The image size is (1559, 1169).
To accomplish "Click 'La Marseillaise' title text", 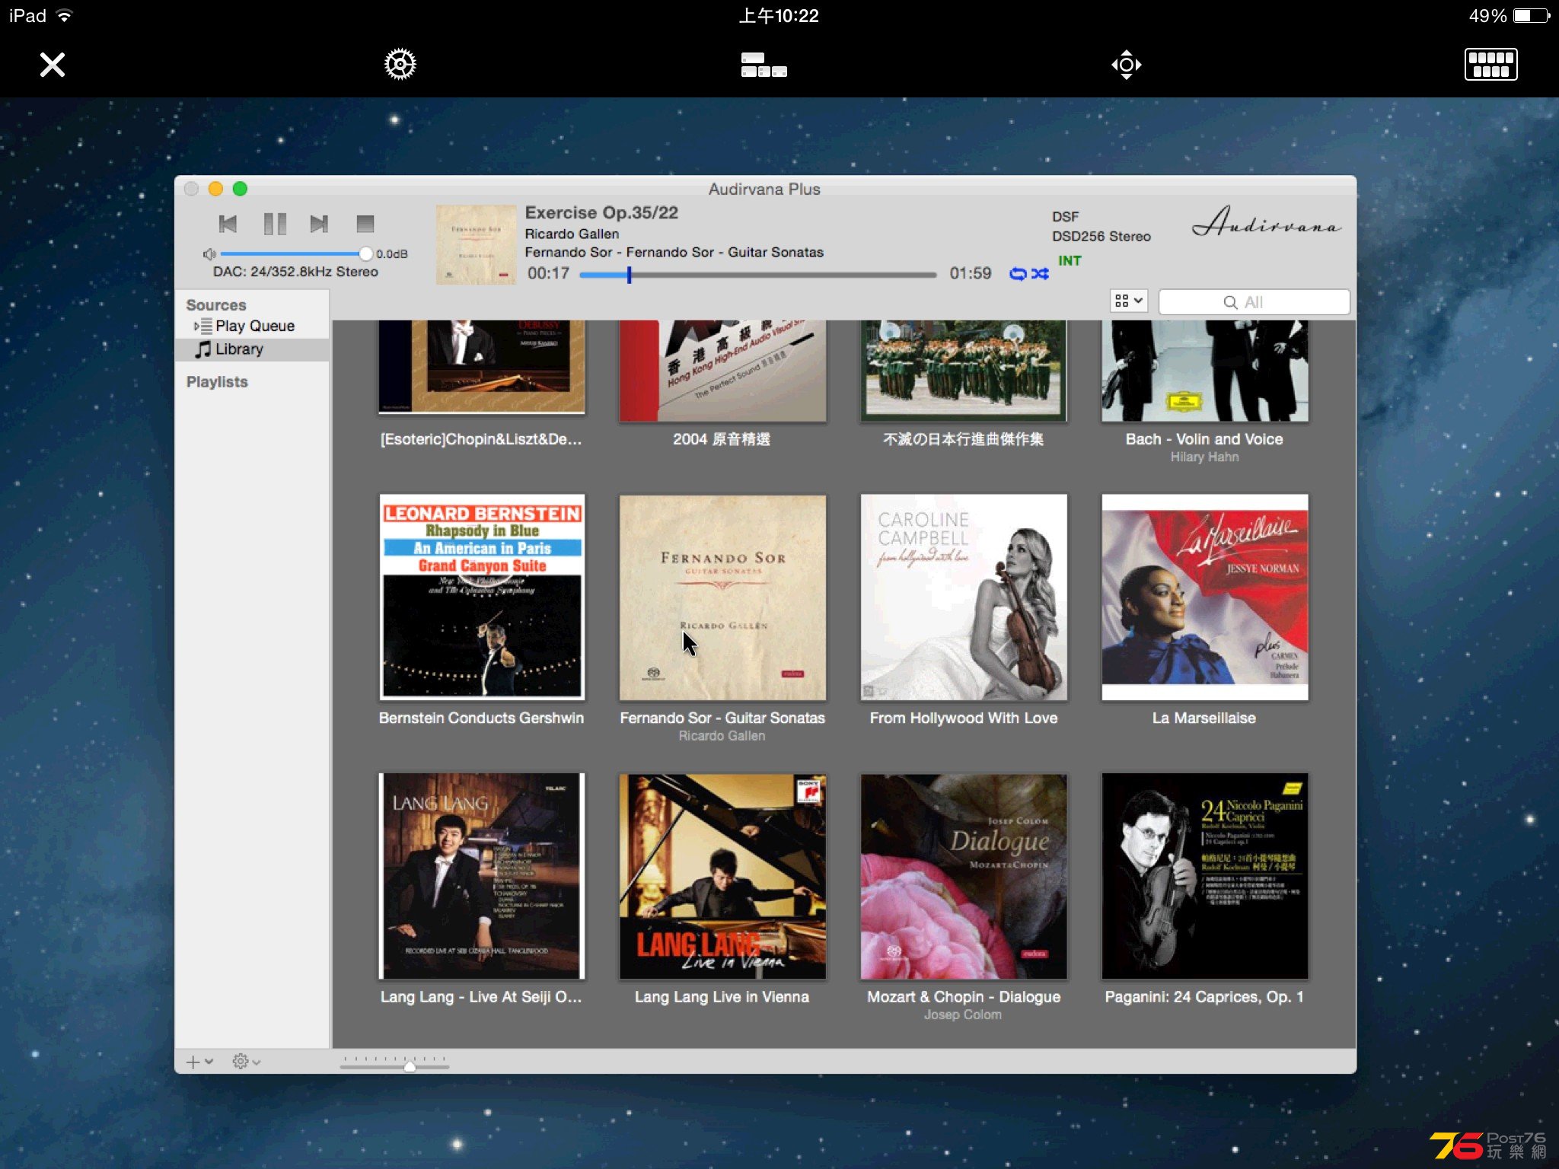I will click(x=1204, y=718).
